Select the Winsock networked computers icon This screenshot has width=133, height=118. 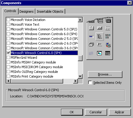[108, 45]
